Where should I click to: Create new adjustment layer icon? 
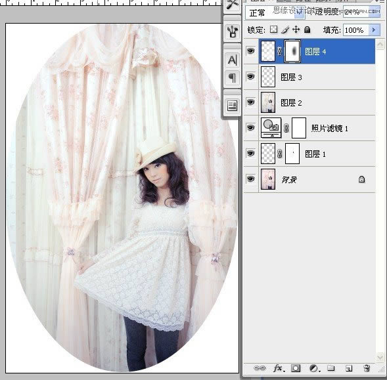point(315,368)
